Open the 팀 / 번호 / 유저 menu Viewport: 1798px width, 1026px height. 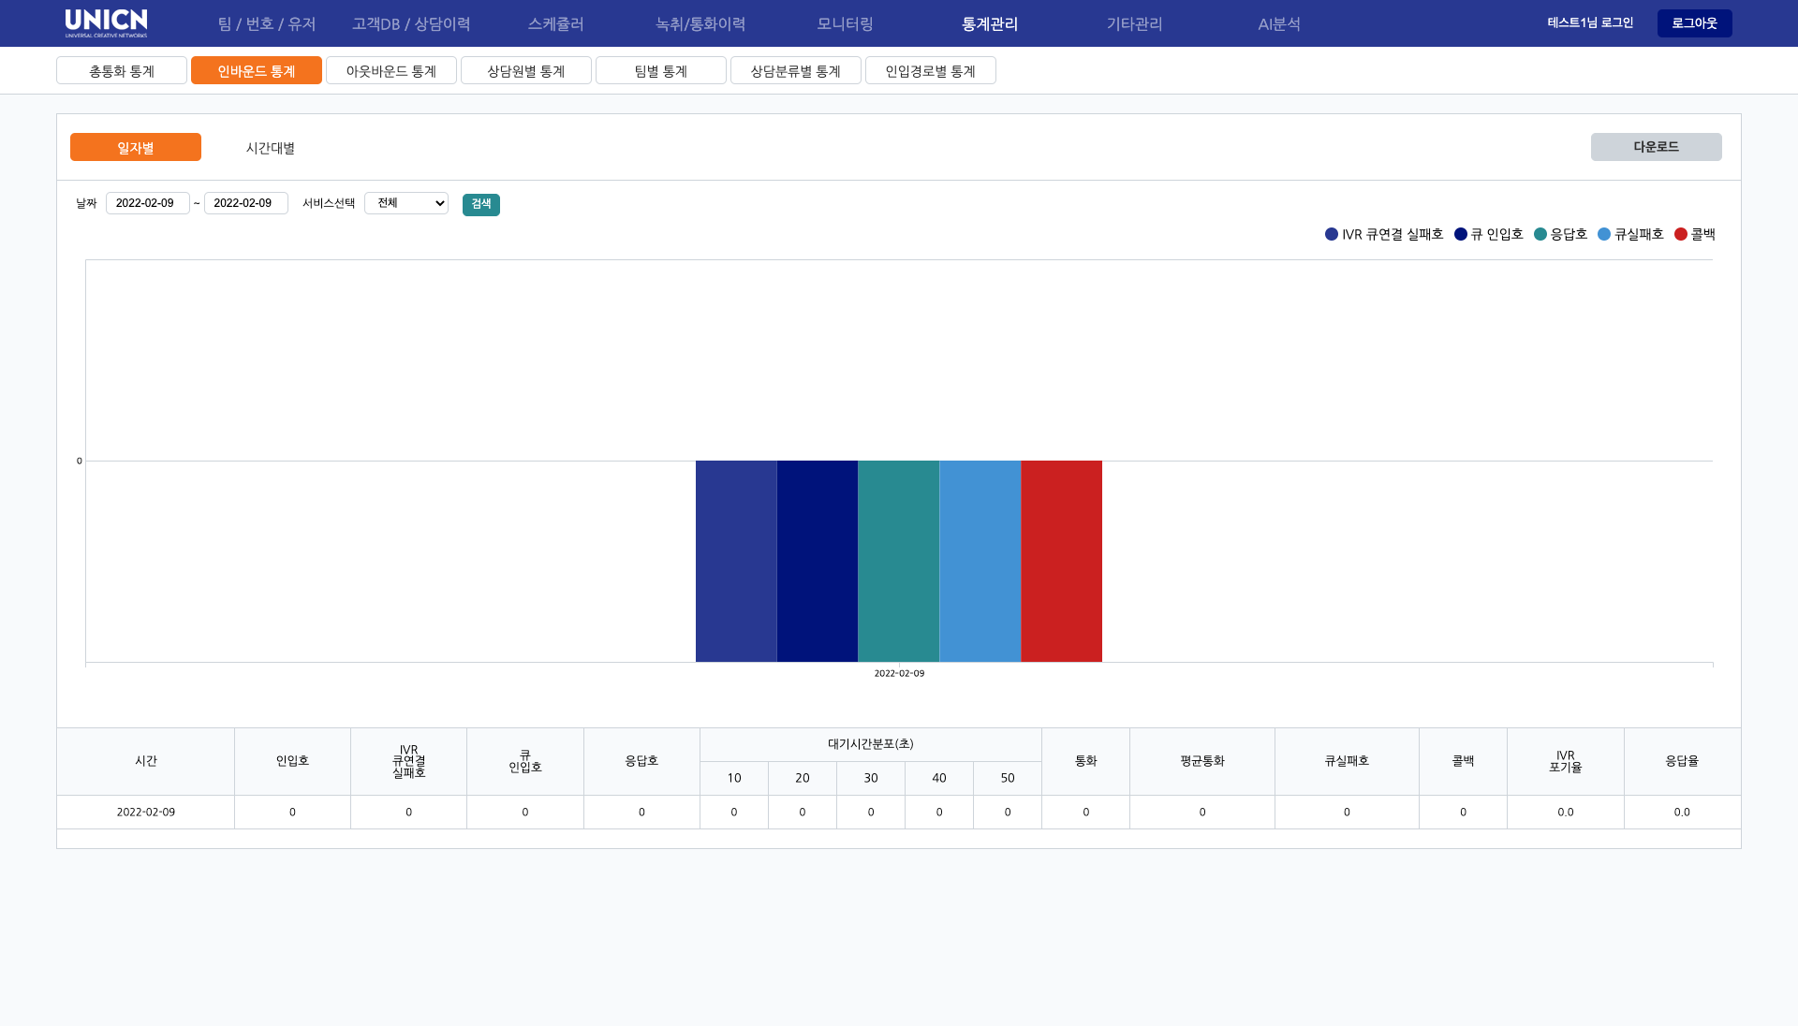coord(267,23)
